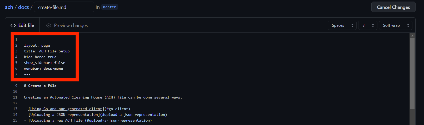Open the Soft wrap mode dropdown

(x=396, y=25)
